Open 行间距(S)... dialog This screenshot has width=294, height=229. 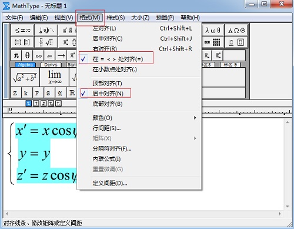[139, 128]
